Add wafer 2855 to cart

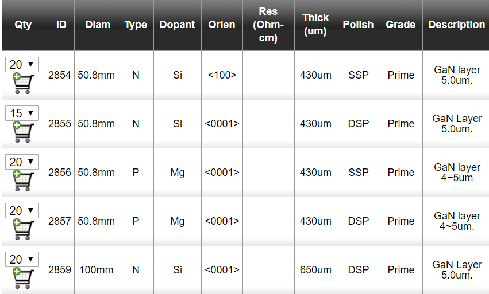click(22, 132)
